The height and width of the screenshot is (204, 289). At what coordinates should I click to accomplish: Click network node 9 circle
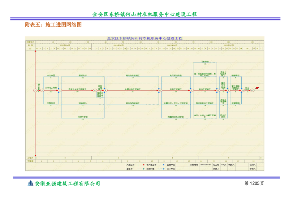pos(229,90)
